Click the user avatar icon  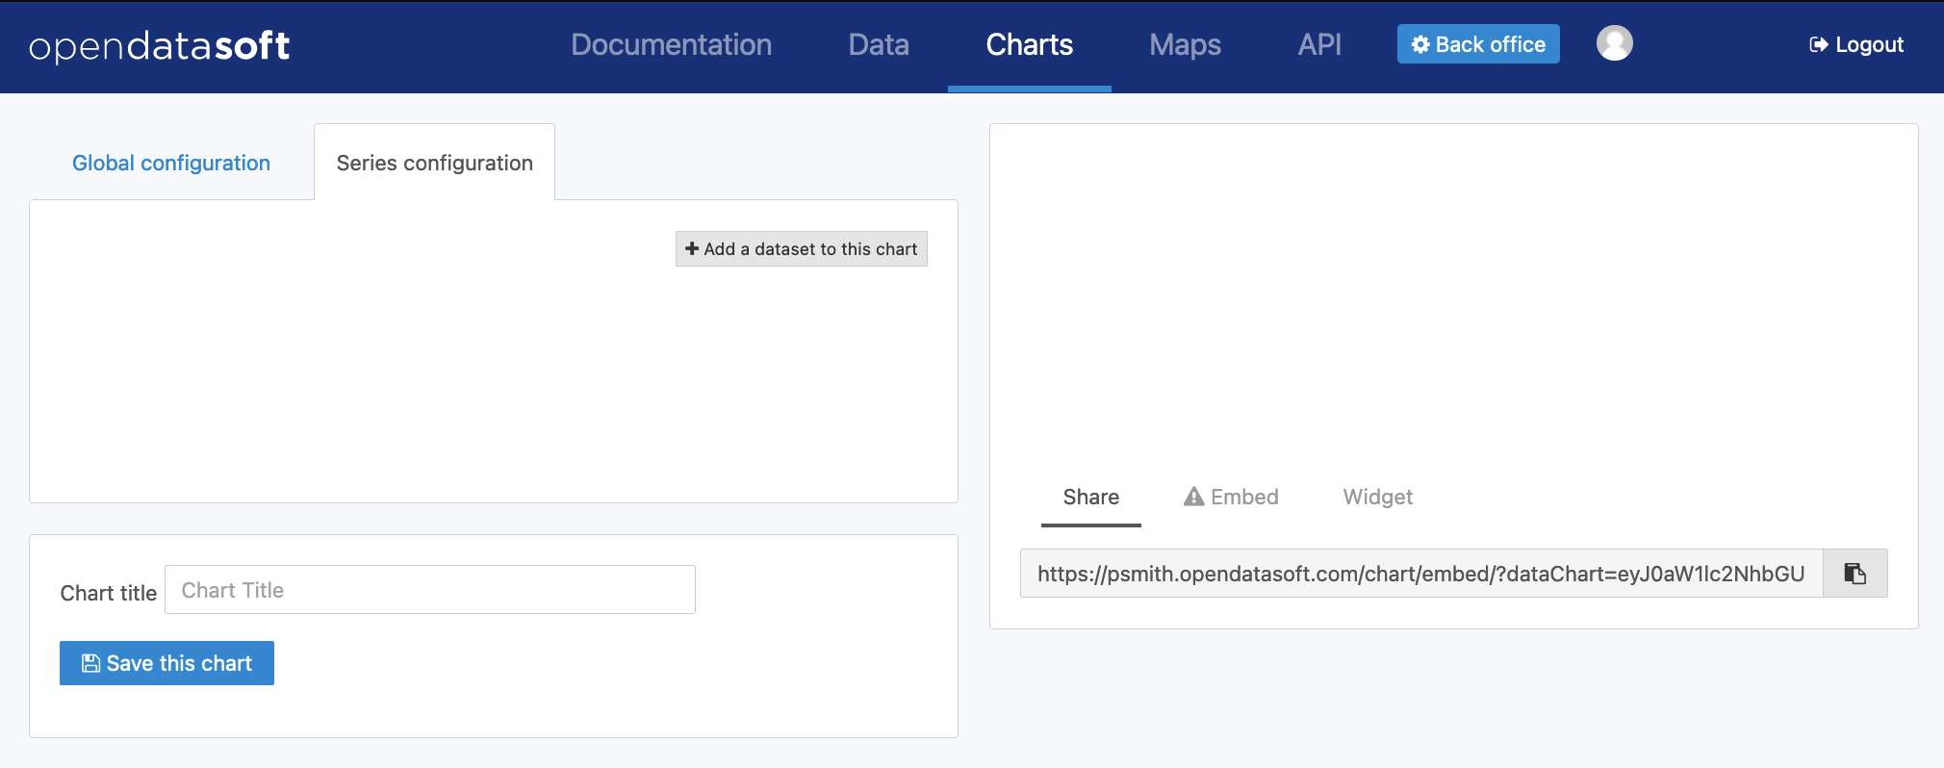coord(1614,43)
